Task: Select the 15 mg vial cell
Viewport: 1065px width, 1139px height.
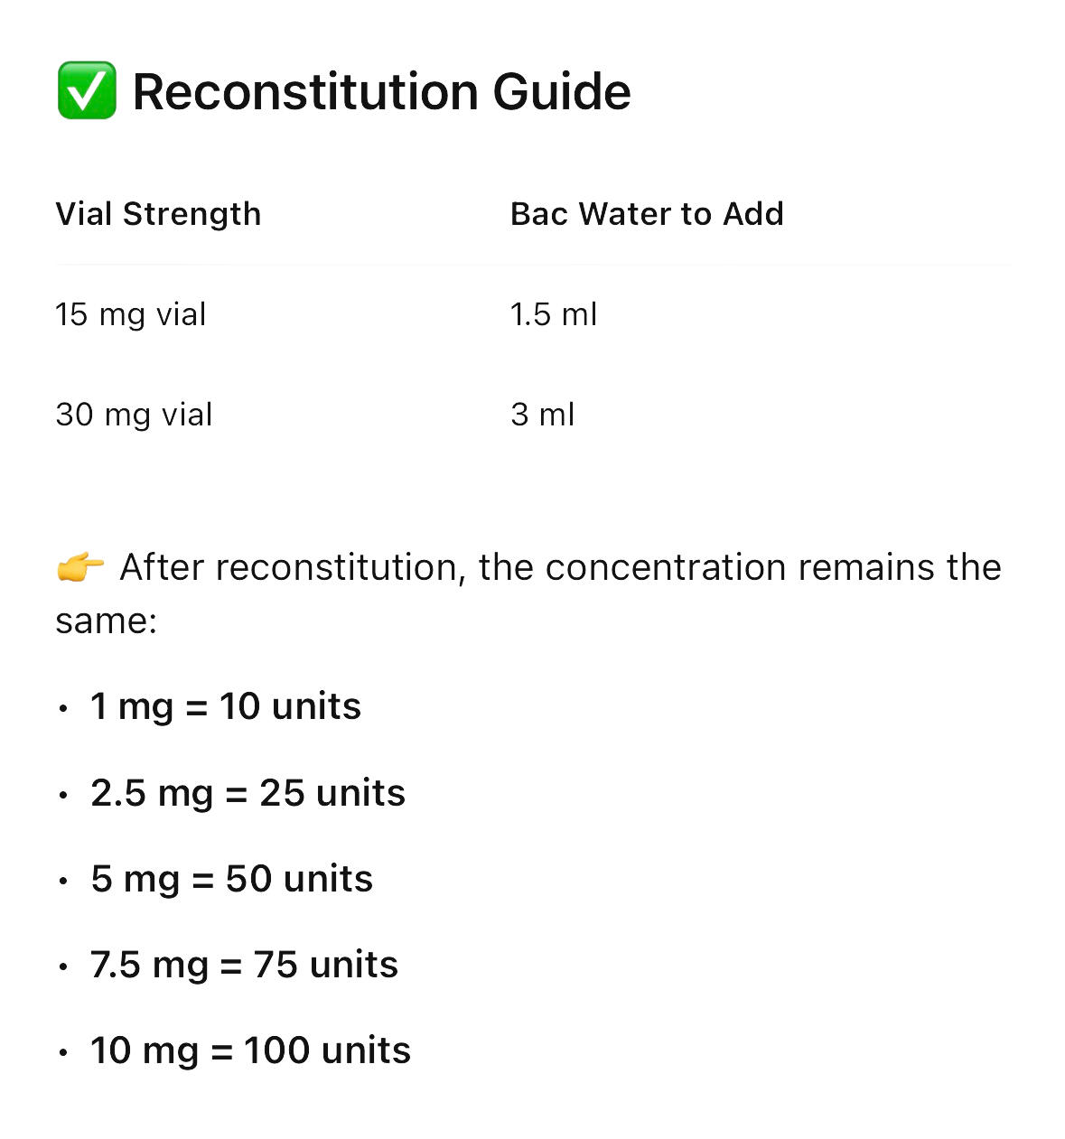Action: point(131,314)
